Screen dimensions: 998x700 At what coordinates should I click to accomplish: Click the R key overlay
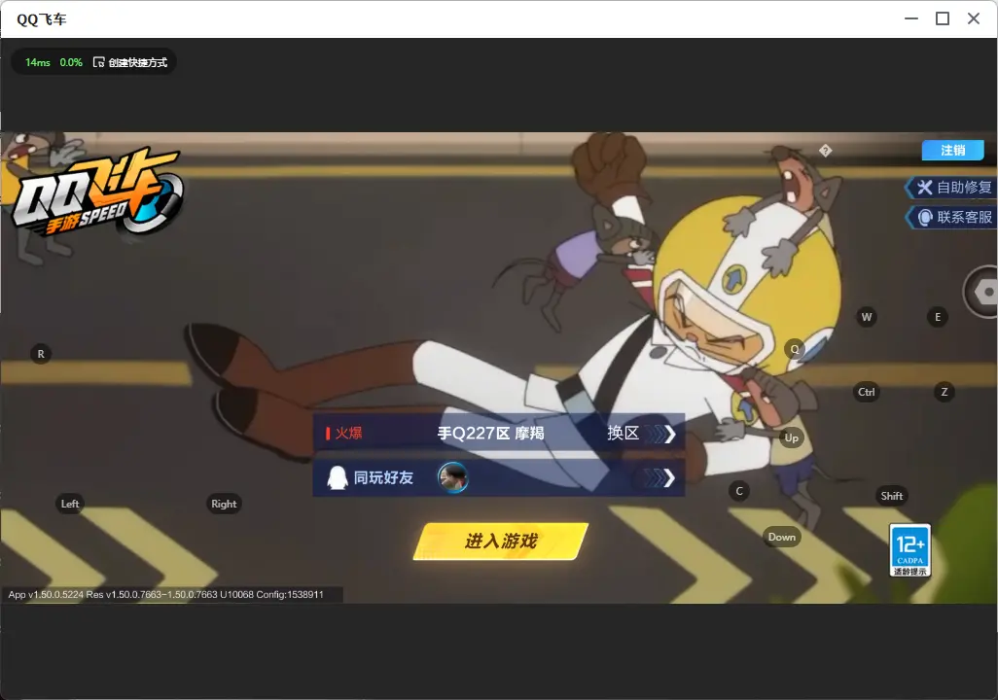click(x=41, y=354)
